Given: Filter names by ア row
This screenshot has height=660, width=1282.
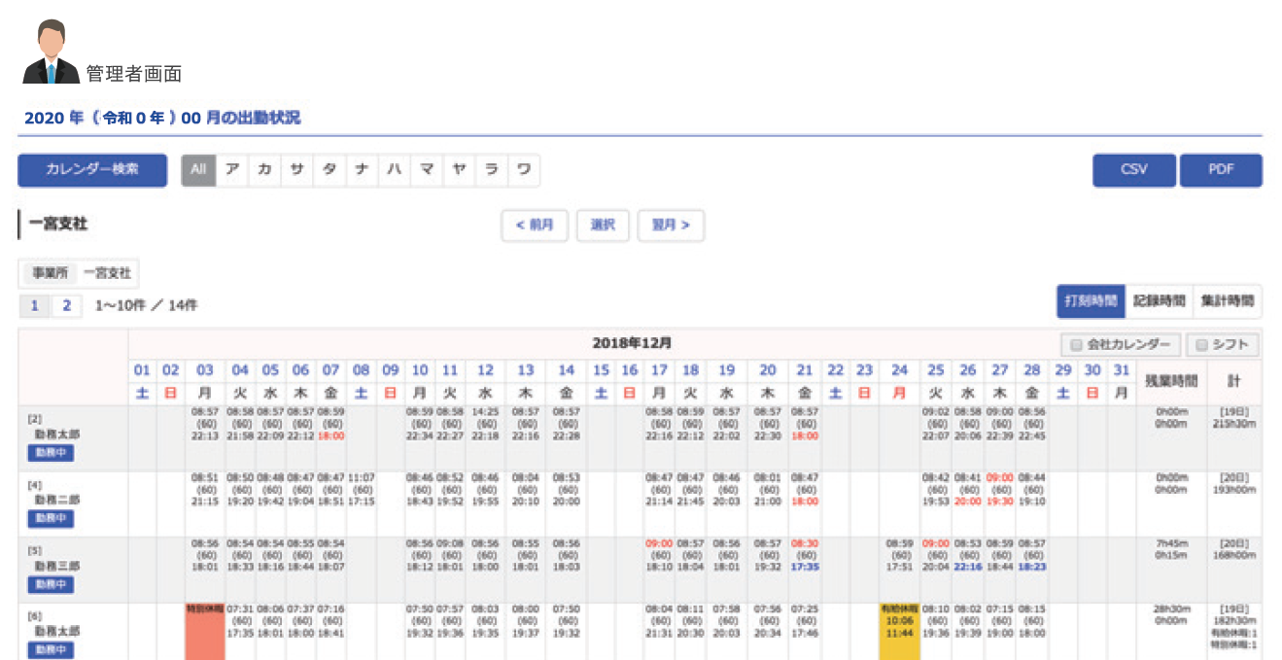Looking at the screenshot, I should pos(232,169).
